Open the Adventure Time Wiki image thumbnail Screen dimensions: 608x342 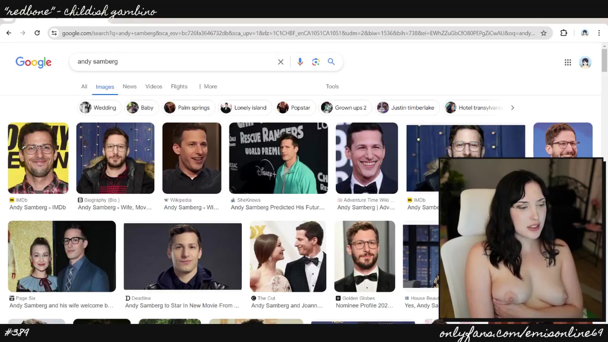[x=367, y=158]
